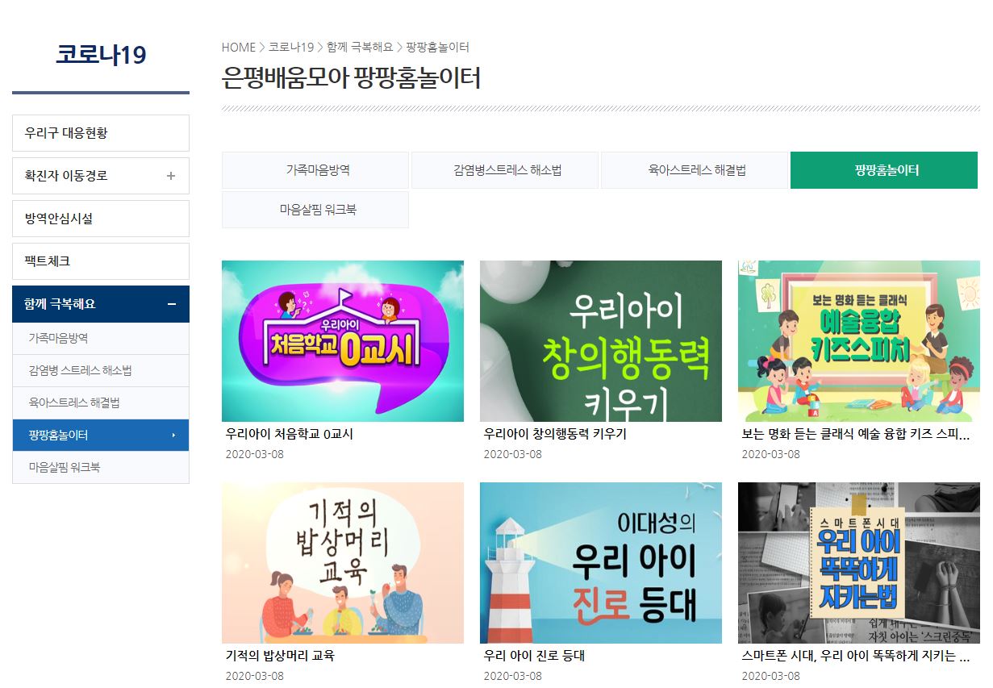Click arrow icon next to 팡팡홈놀이터 sidebar item
This screenshot has height=688, width=993.
pos(173,436)
